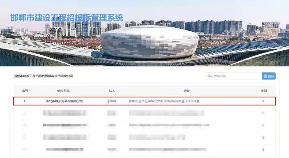Click the dome building banner image
Viewport: 289px width, 158px height.
tap(150, 43)
